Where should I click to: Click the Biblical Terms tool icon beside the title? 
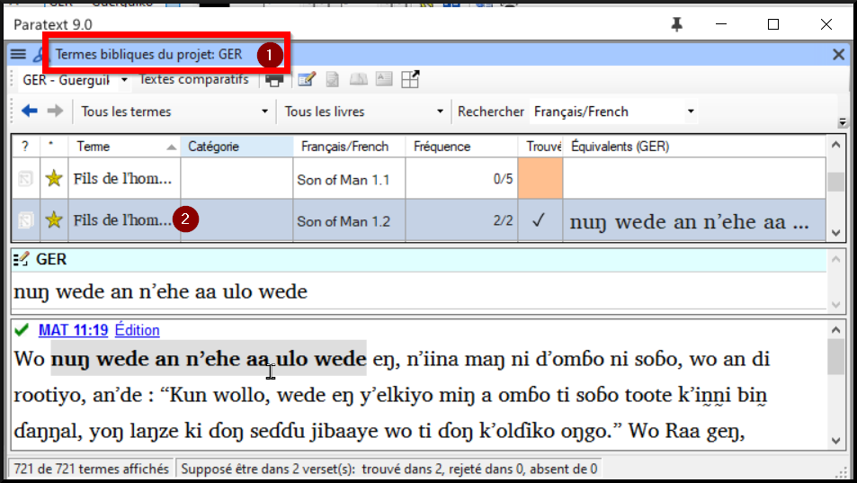(40, 55)
